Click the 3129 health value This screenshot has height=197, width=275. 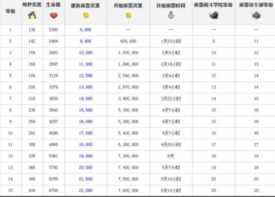pyautogui.click(x=53, y=76)
